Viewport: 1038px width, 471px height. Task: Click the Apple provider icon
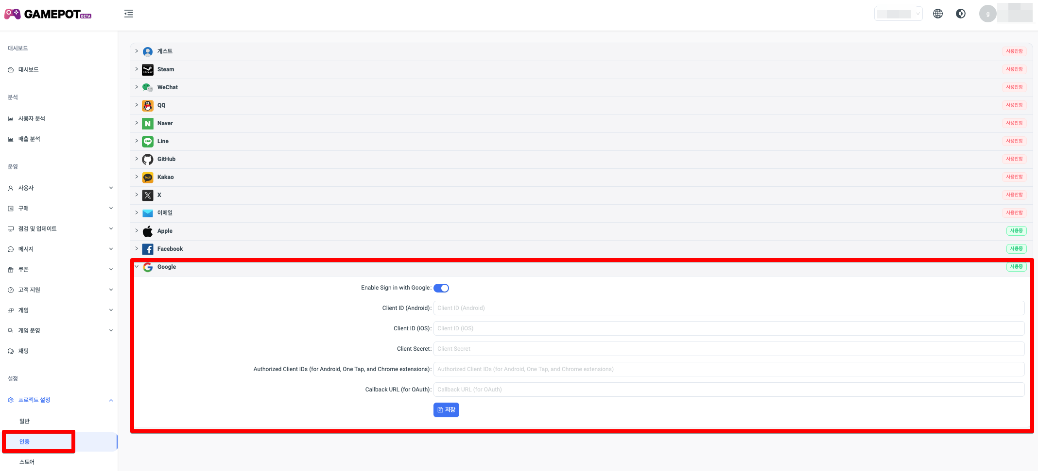tap(148, 231)
